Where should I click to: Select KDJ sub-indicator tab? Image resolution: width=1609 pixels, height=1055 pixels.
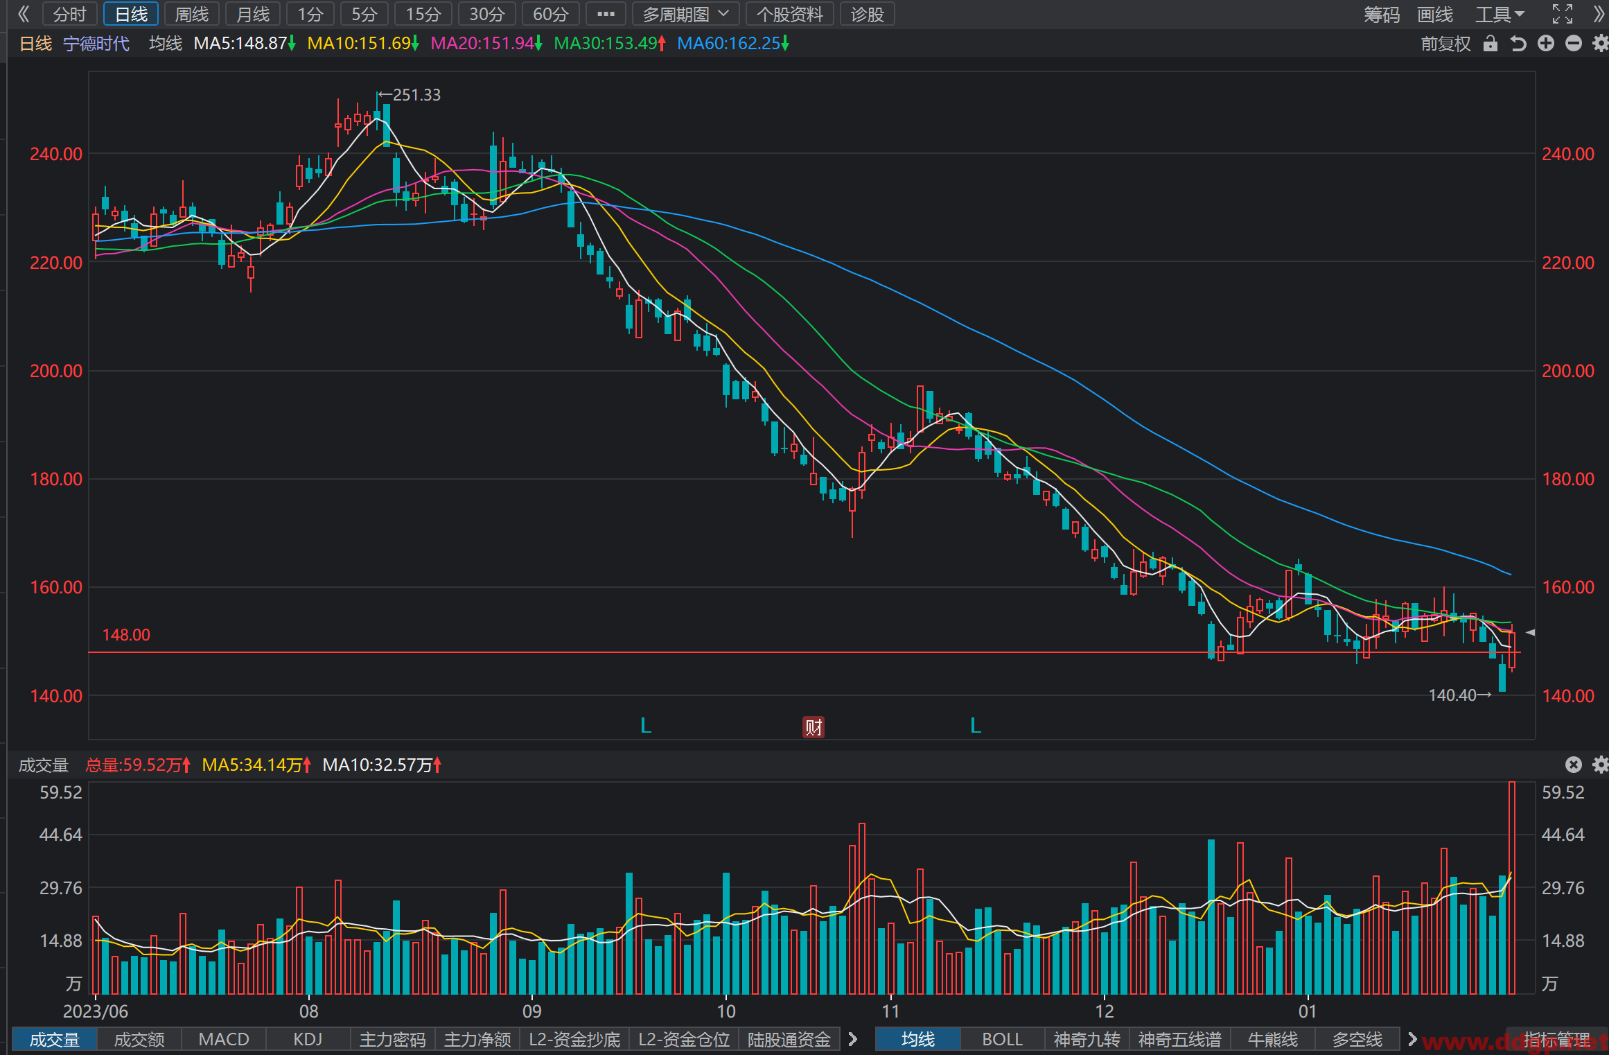click(x=308, y=1039)
